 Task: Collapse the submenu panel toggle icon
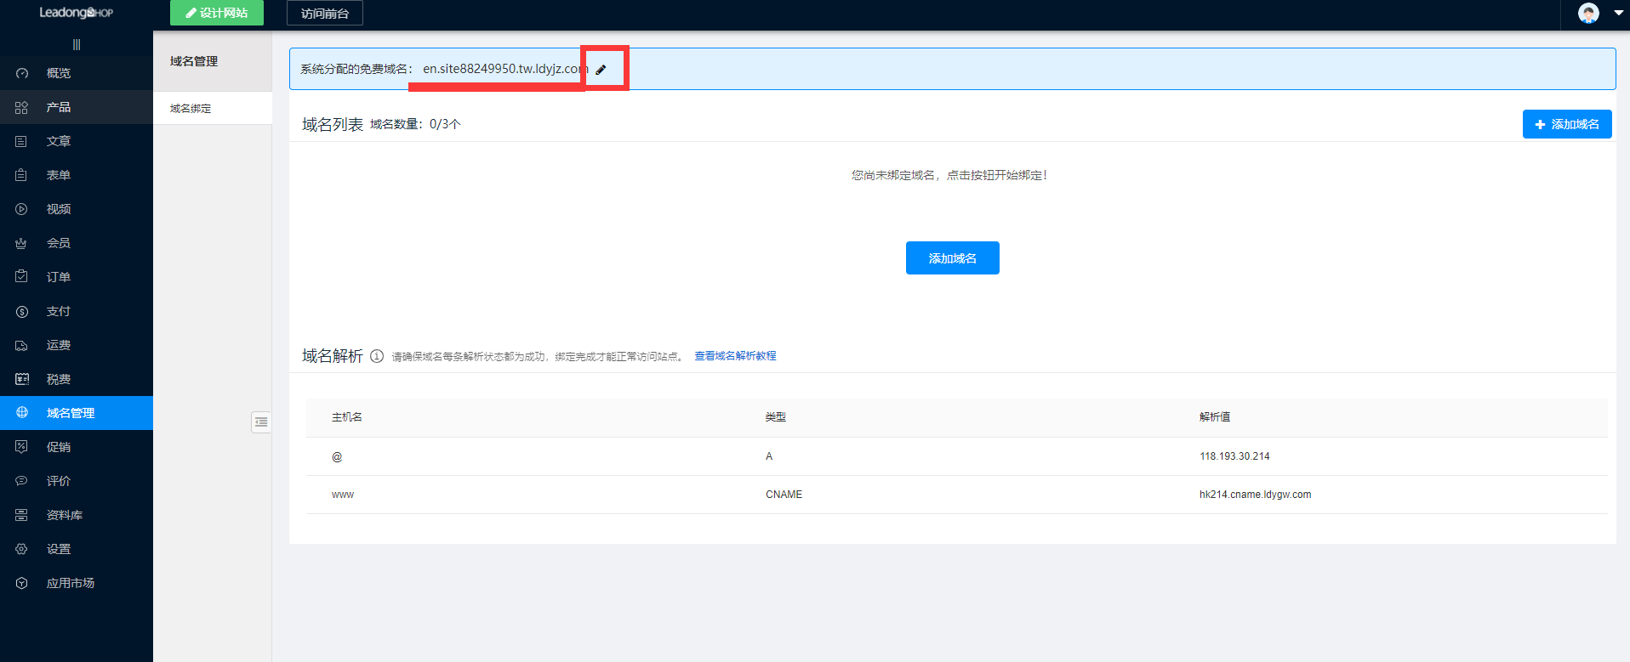[x=261, y=422]
